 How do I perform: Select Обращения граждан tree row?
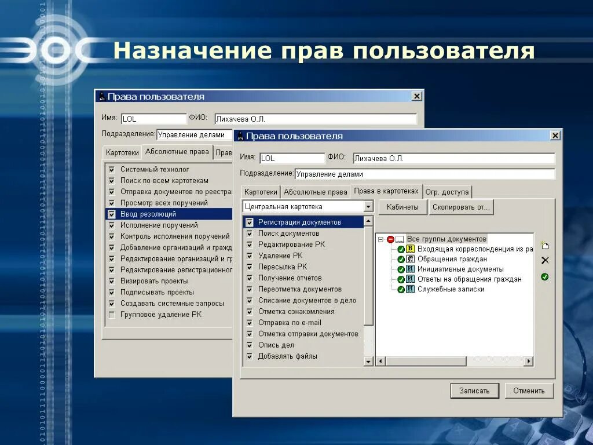pyautogui.click(x=452, y=259)
